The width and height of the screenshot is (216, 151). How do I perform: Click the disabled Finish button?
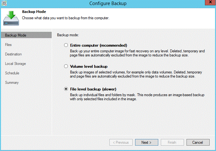point(172,142)
